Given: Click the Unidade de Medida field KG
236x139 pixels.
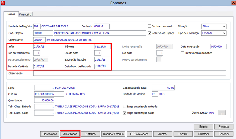Looking at the screenshot, I should point(155,94).
